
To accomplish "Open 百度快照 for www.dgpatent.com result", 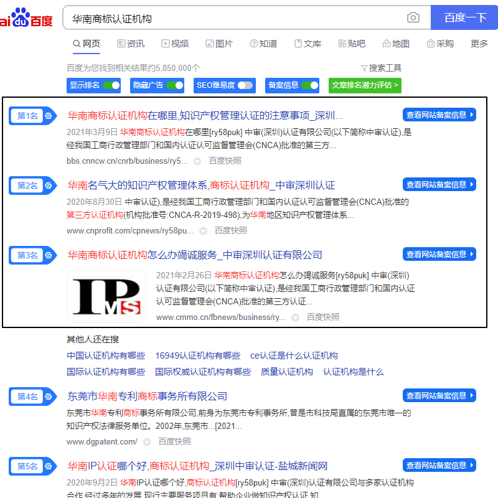I will [x=174, y=442].
